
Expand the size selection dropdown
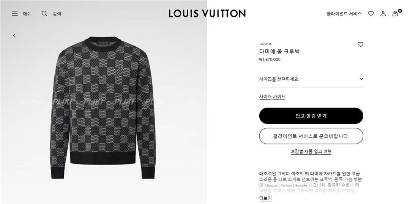311,79
